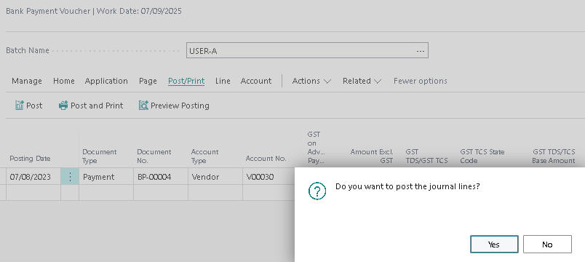The image size is (585, 262).
Task: Open the Line tab
Action: tap(223, 81)
